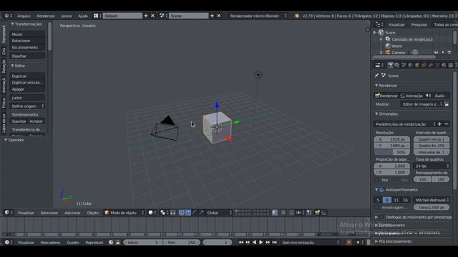The width and height of the screenshot is (458, 257).
Task: Select the translate manipulator arrow icon
Action: coord(187,213)
